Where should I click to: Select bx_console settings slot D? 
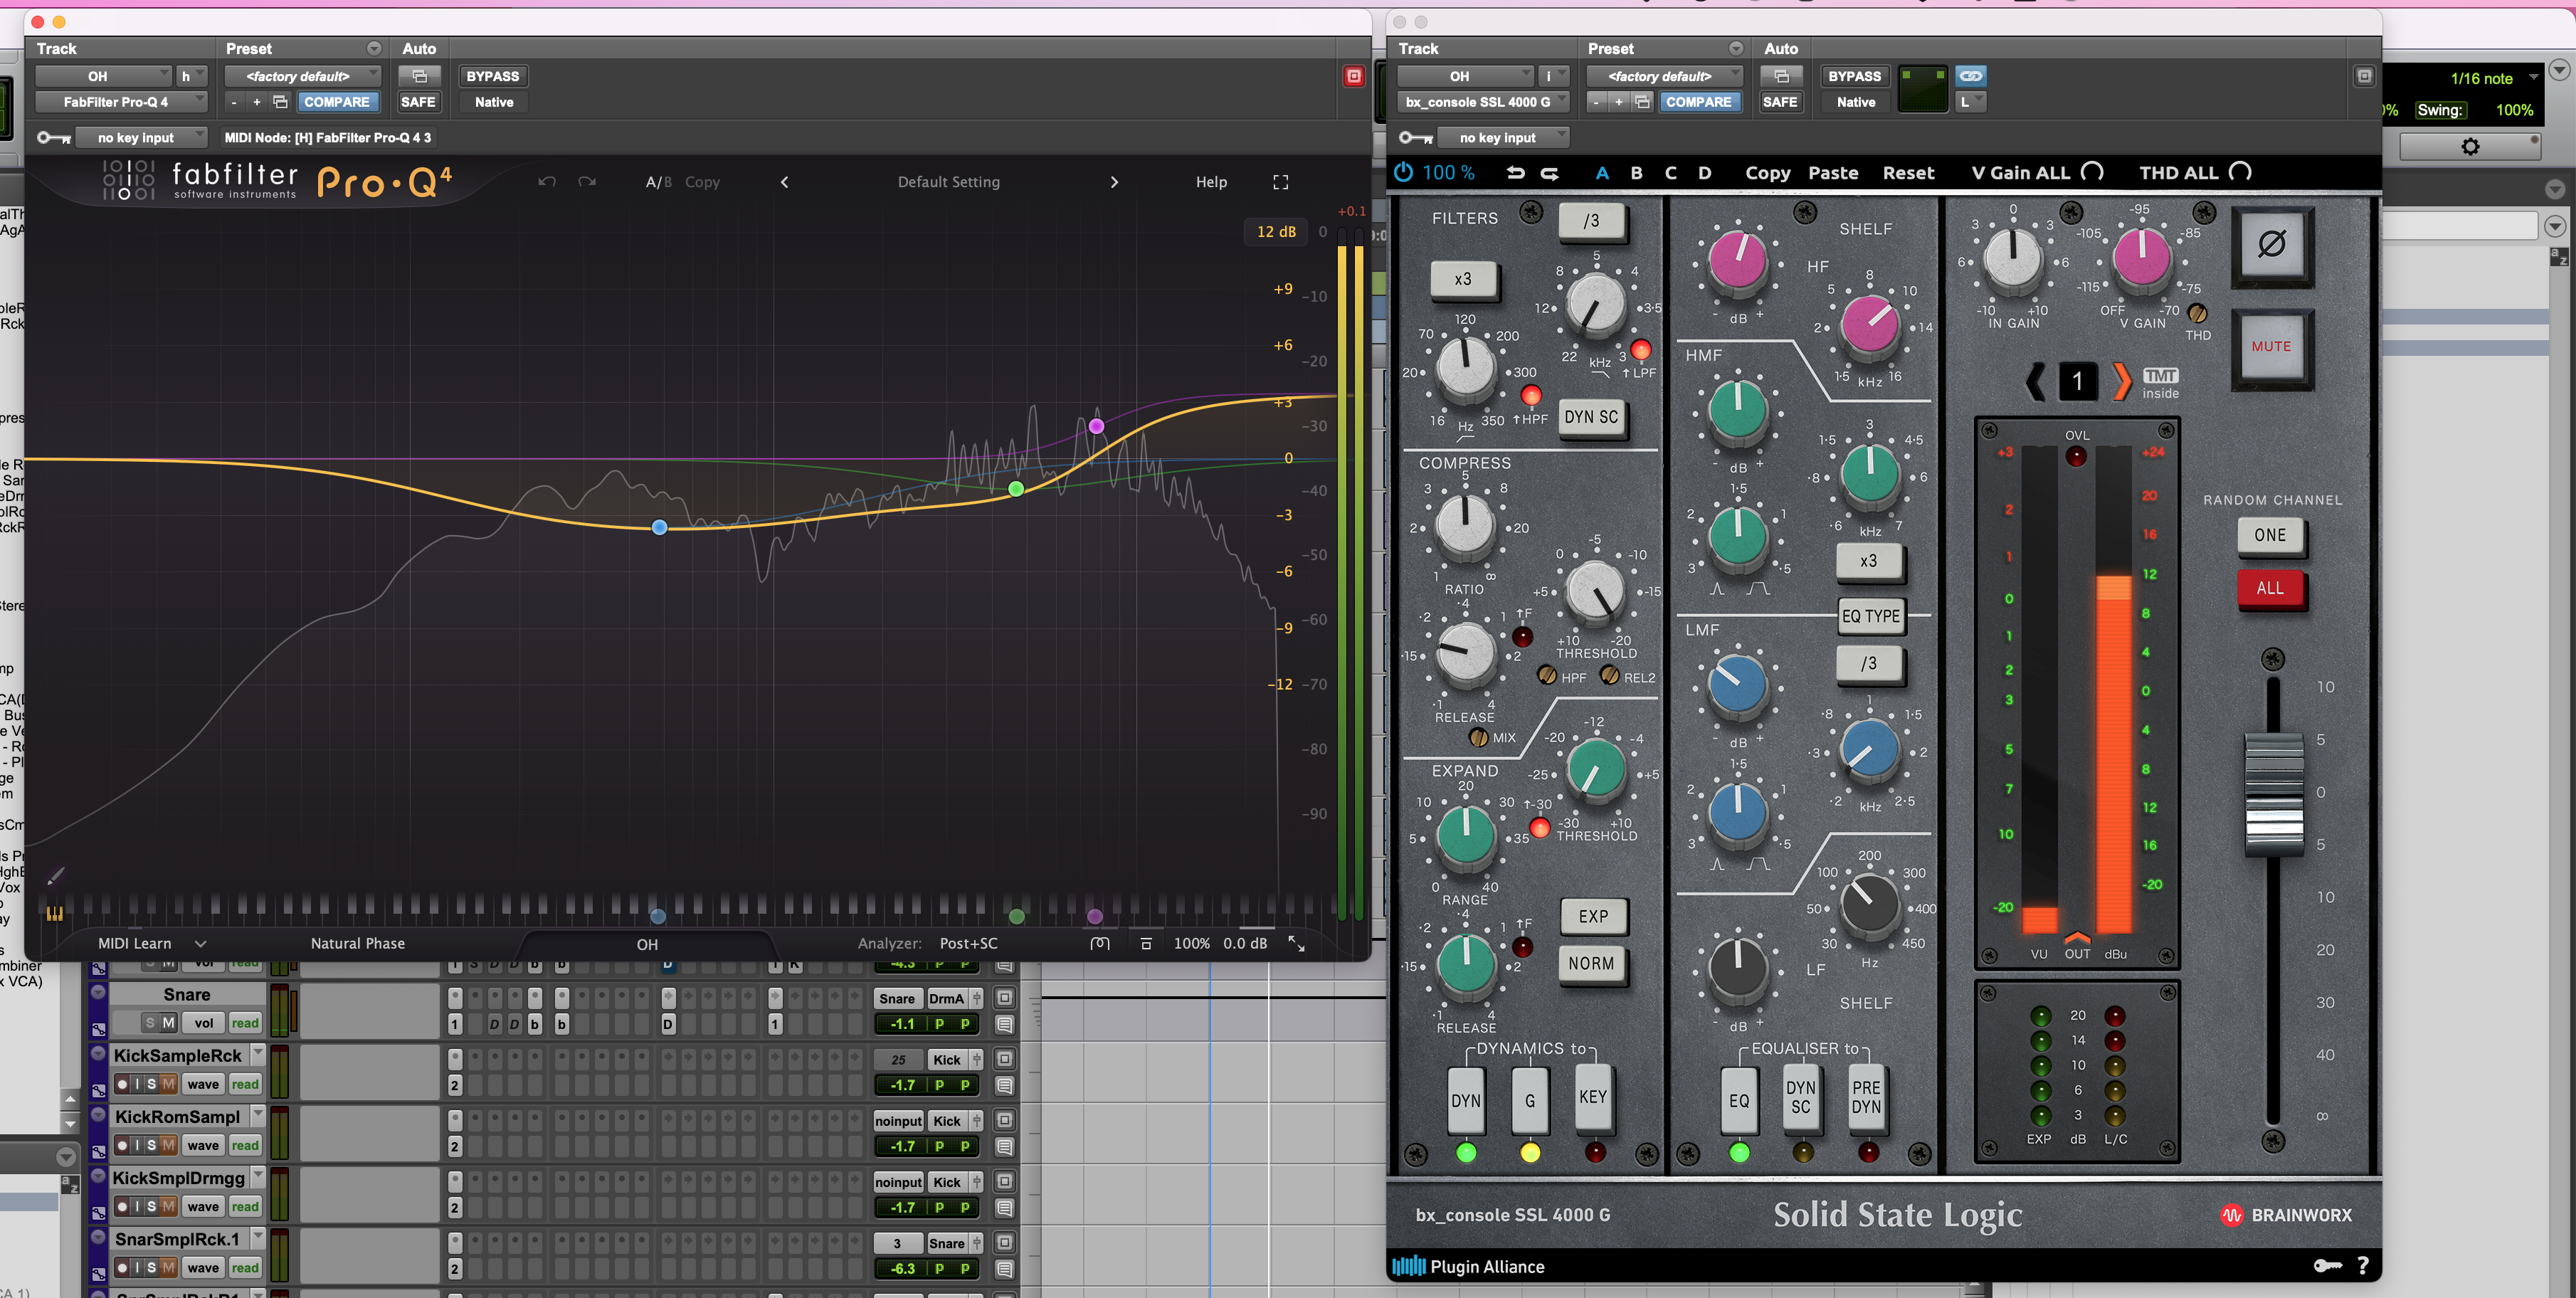1704,172
